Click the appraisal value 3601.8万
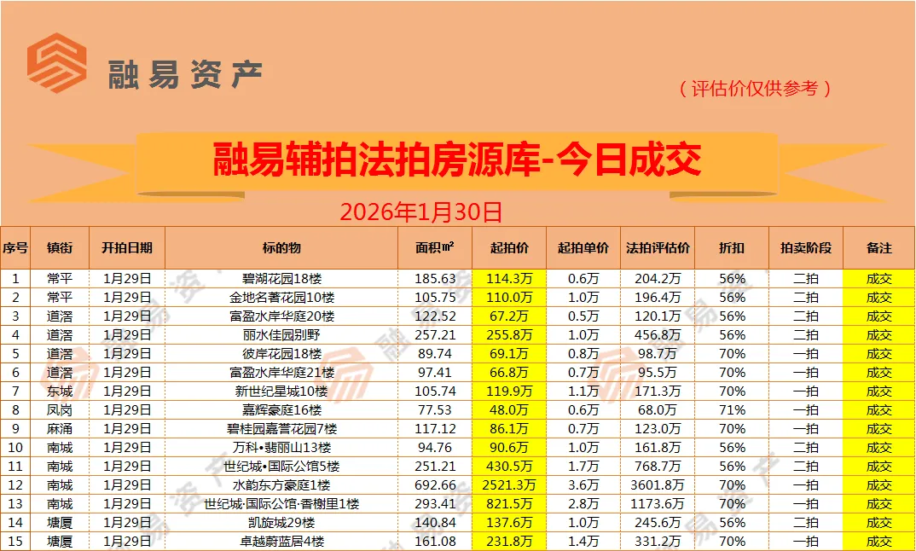This screenshot has height=551, width=916. click(658, 485)
